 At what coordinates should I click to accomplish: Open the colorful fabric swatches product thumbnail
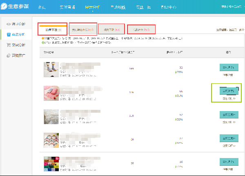pyautogui.click(x=51, y=164)
